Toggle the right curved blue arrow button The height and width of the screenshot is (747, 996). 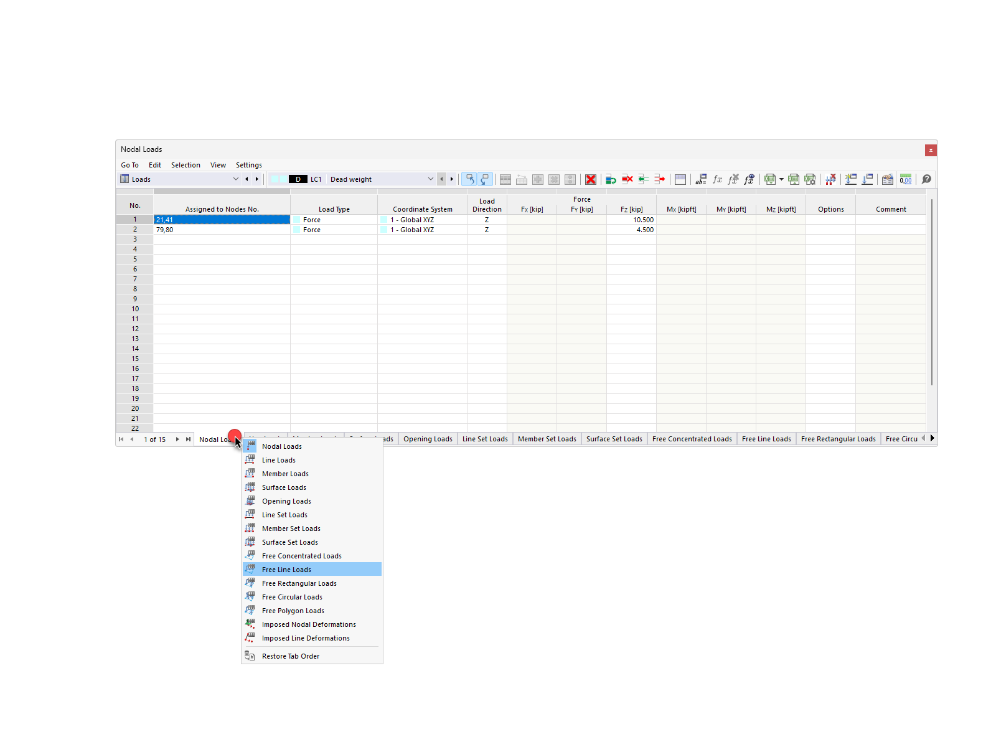(485, 179)
